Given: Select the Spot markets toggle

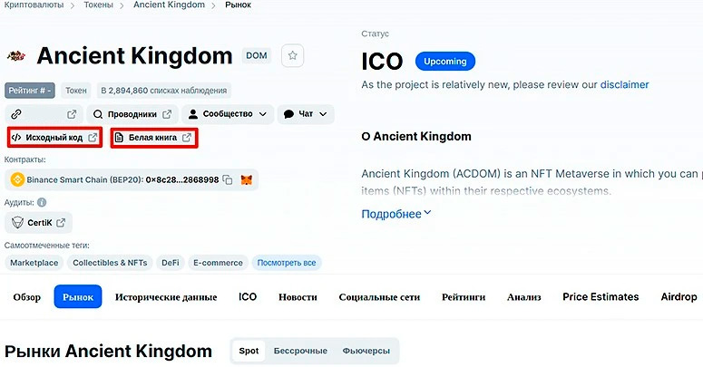Looking at the screenshot, I should (249, 351).
